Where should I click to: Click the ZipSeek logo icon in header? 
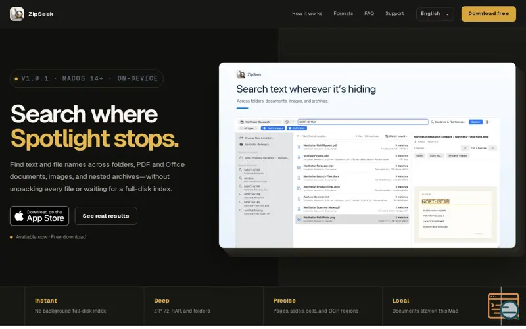(17, 14)
